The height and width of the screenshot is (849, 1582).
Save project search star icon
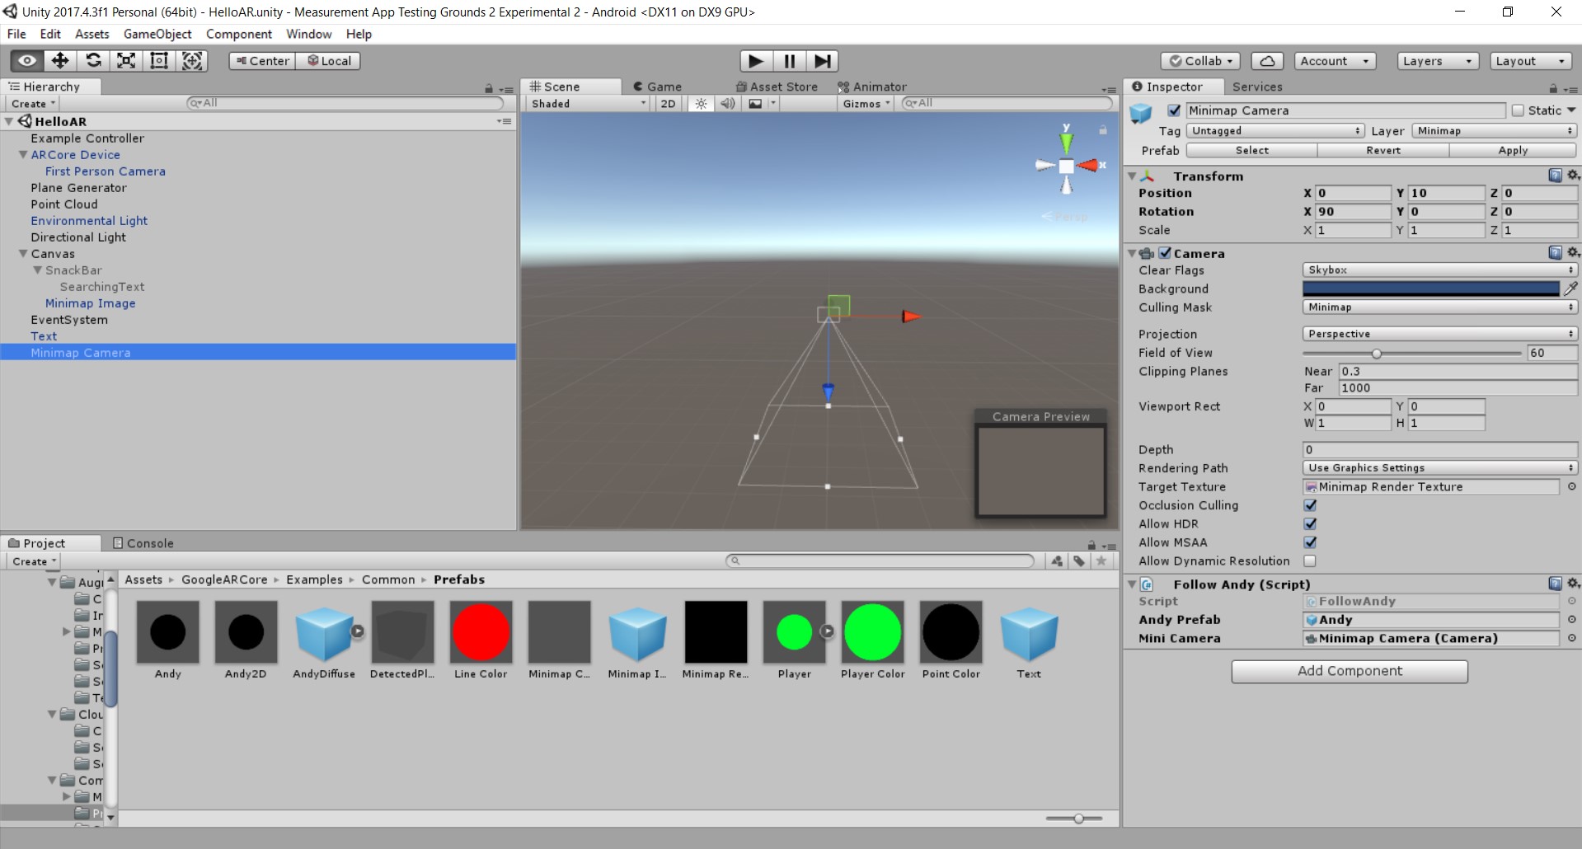tap(1101, 561)
